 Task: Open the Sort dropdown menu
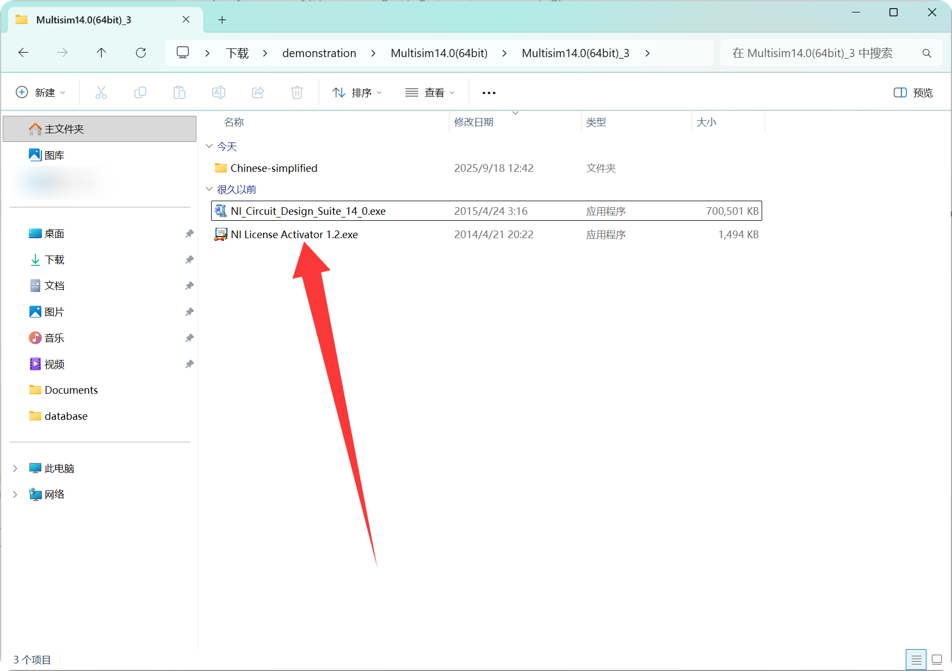pyautogui.click(x=357, y=92)
